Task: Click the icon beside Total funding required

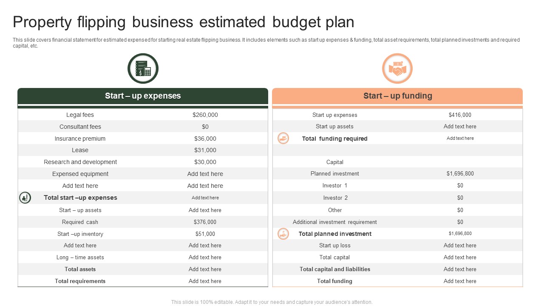Action: click(x=283, y=138)
